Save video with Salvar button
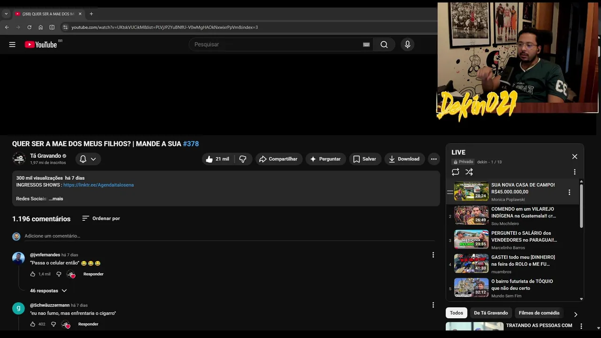The image size is (601, 338). coord(365,159)
